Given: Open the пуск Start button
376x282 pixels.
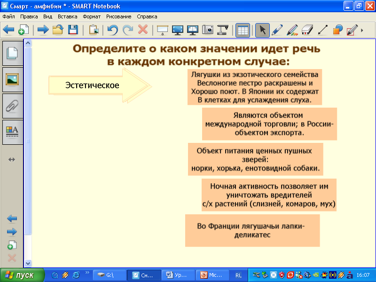Looking at the screenshot, I should (22, 275).
